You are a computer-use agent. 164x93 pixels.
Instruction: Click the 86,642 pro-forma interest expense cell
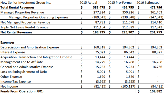[x=121, y=52]
